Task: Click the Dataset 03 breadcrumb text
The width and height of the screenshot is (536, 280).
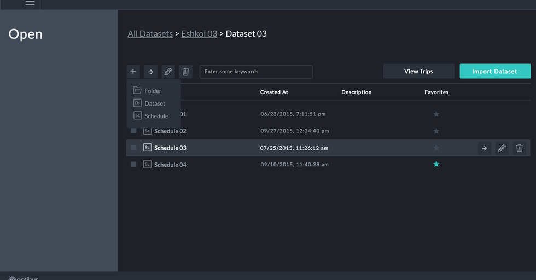Action: pos(246,33)
